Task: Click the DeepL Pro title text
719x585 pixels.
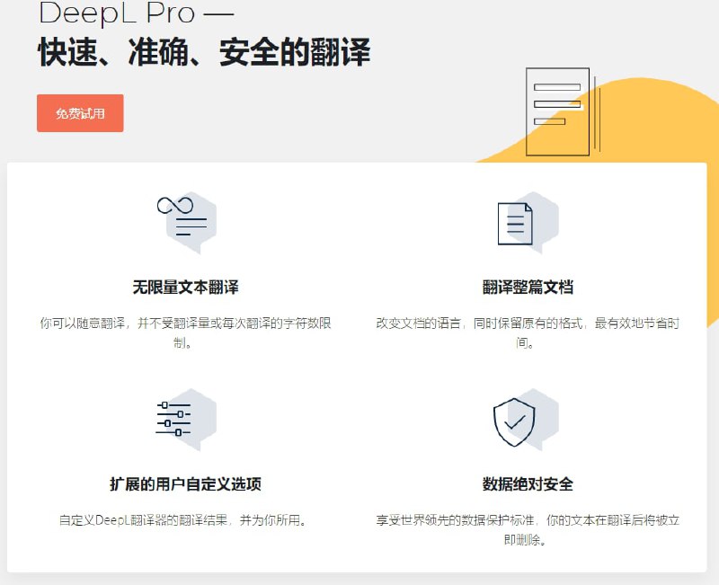Action: click(137, 13)
